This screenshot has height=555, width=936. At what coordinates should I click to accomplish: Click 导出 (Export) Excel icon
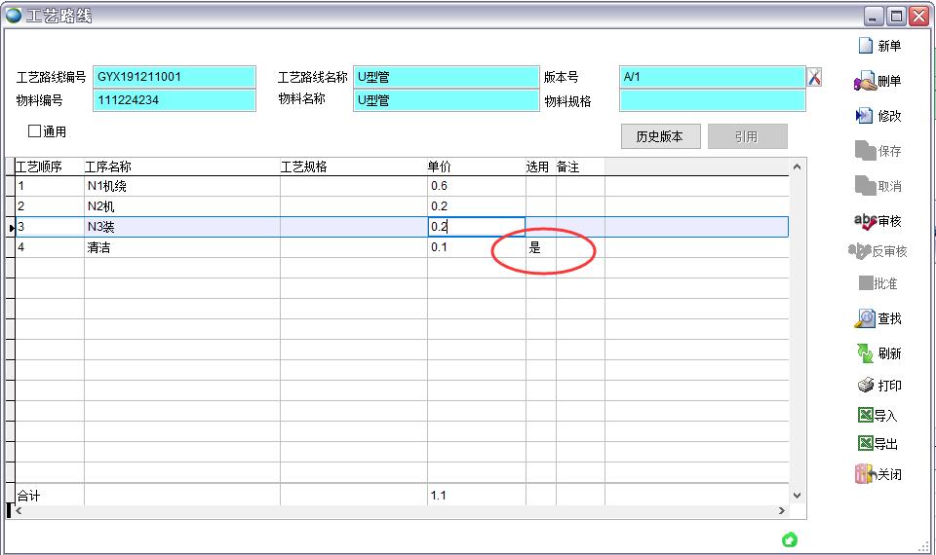coord(865,444)
